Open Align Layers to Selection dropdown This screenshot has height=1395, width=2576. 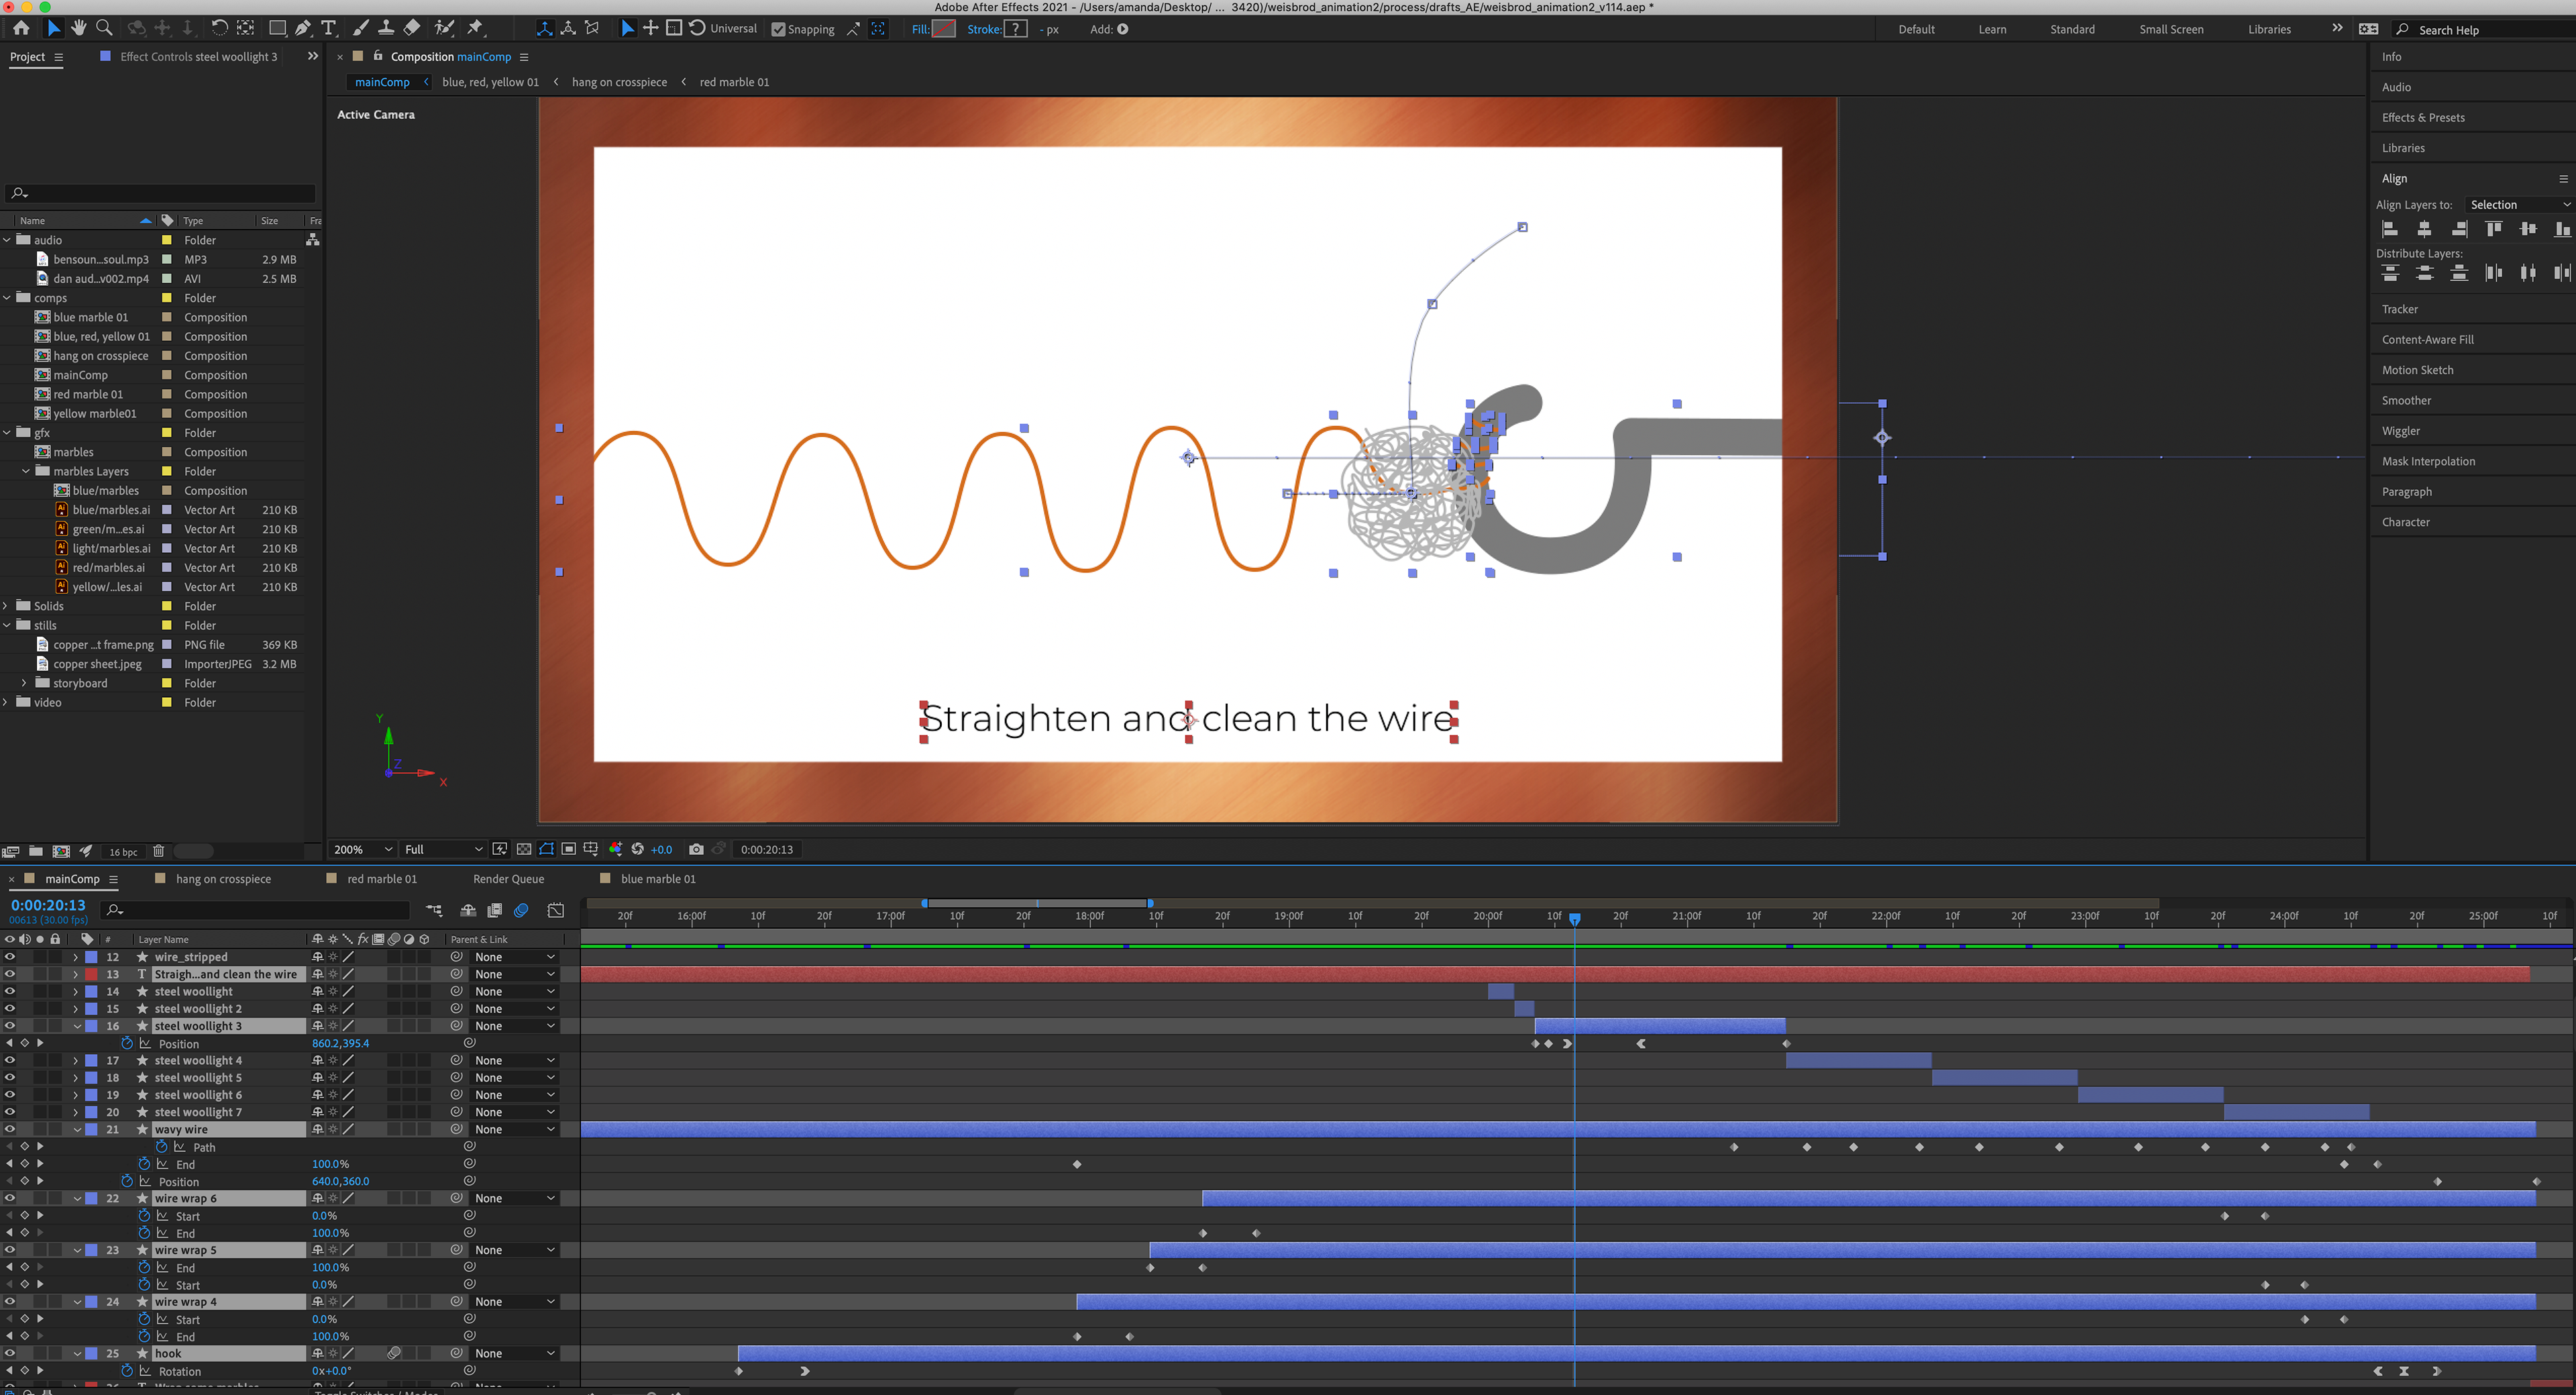click(2519, 204)
